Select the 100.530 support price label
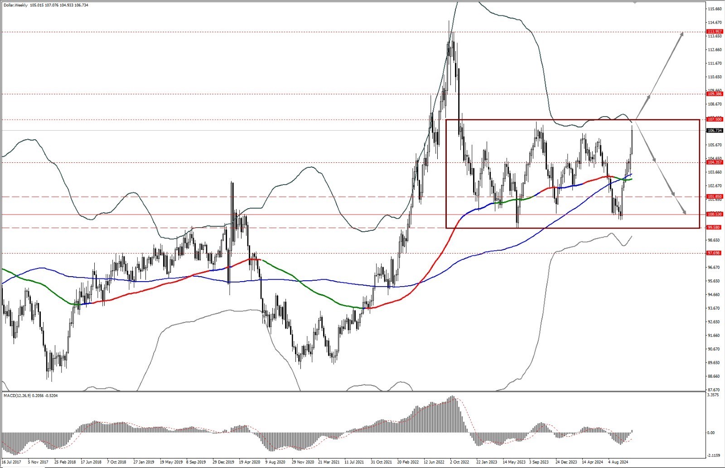The width and height of the screenshot is (725, 468). pyautogui.click(x=715, y=214)
